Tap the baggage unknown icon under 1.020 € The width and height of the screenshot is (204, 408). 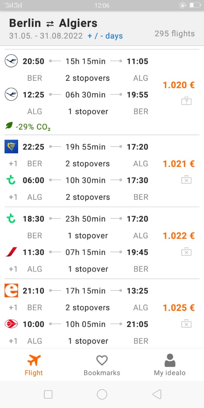click(186, 101)
